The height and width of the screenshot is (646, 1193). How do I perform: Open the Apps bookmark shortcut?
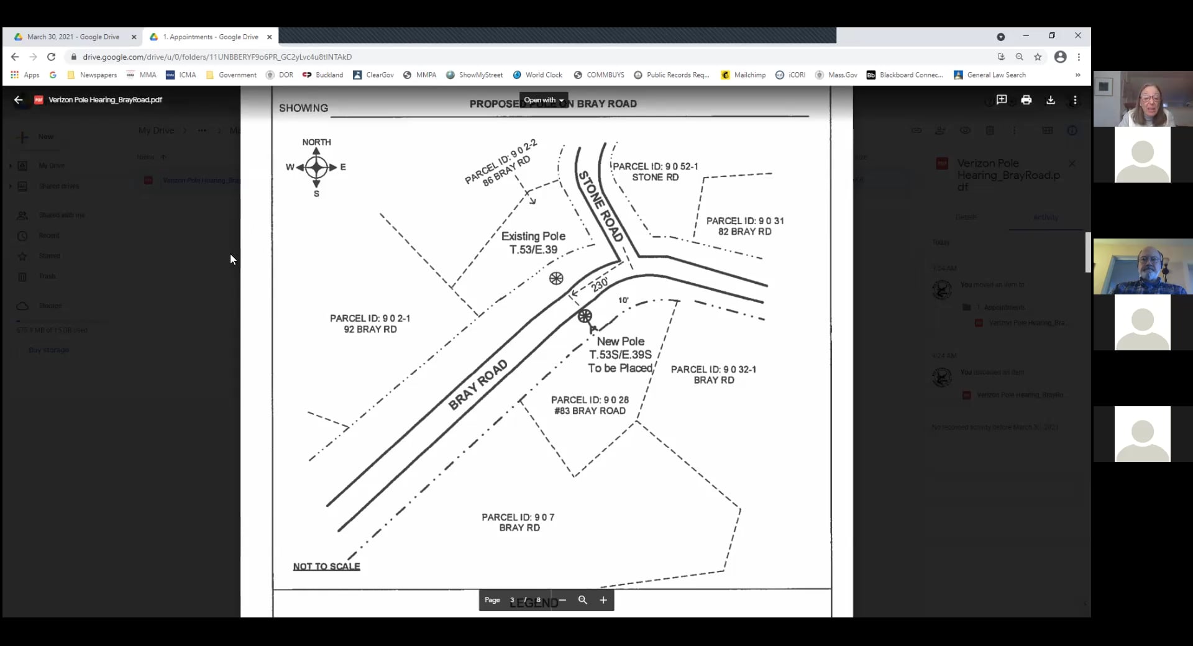coord(25,75)
